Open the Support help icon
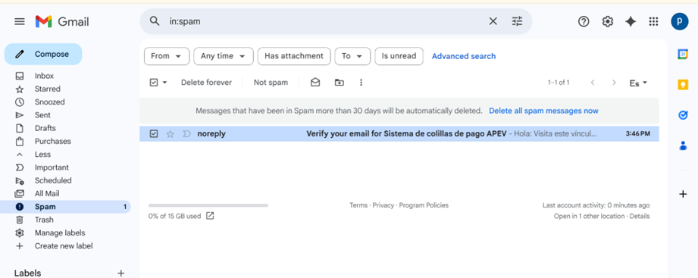Viewport: 698px width, 278px height. pos(584,21)
